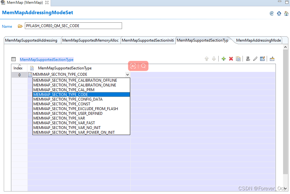Click the move down arrow icon
The image size is (290, 194).
coord(214,59)
